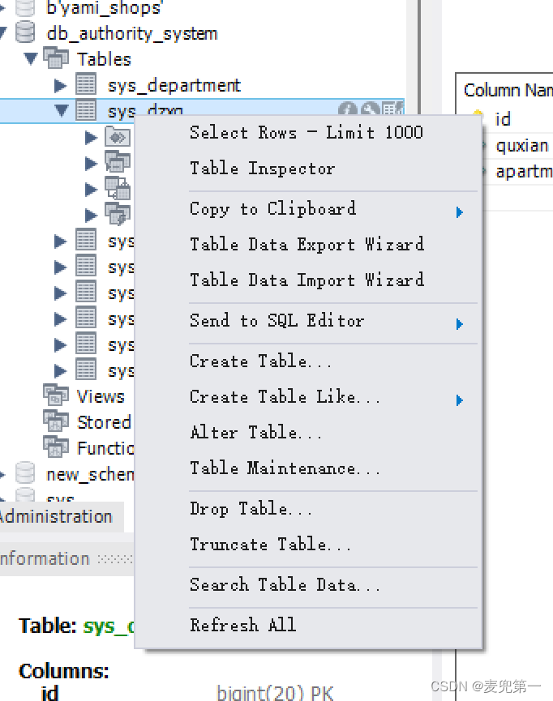
Task: Select the quxian column entry
Action: pos(523,145)
